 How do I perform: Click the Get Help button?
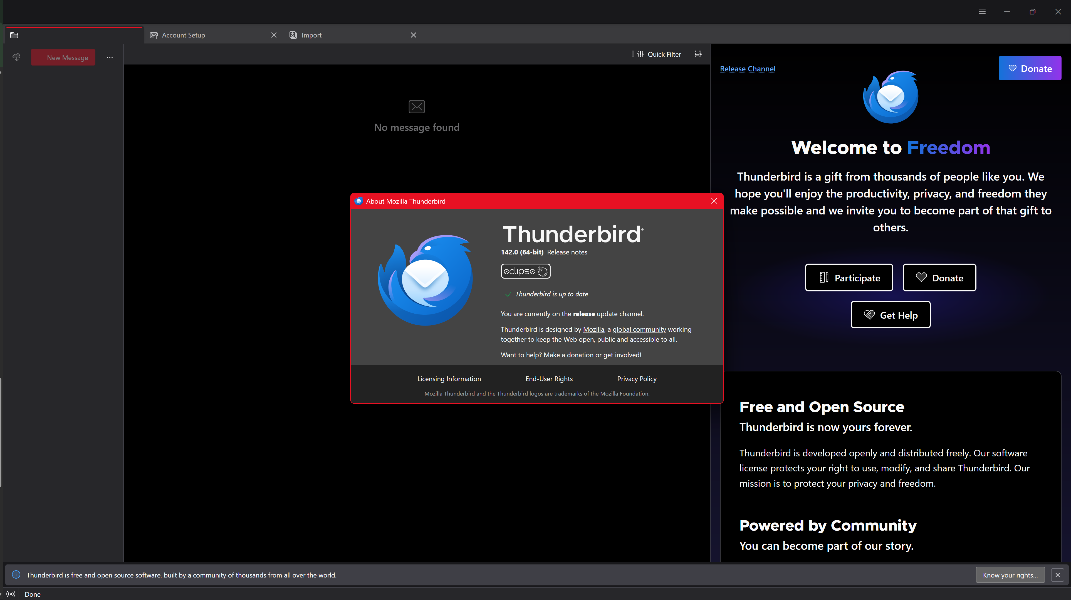(x=890, y=315)
